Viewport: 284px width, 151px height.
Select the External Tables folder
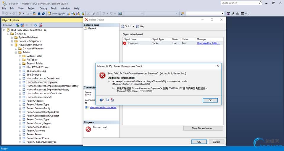point(35,64)
